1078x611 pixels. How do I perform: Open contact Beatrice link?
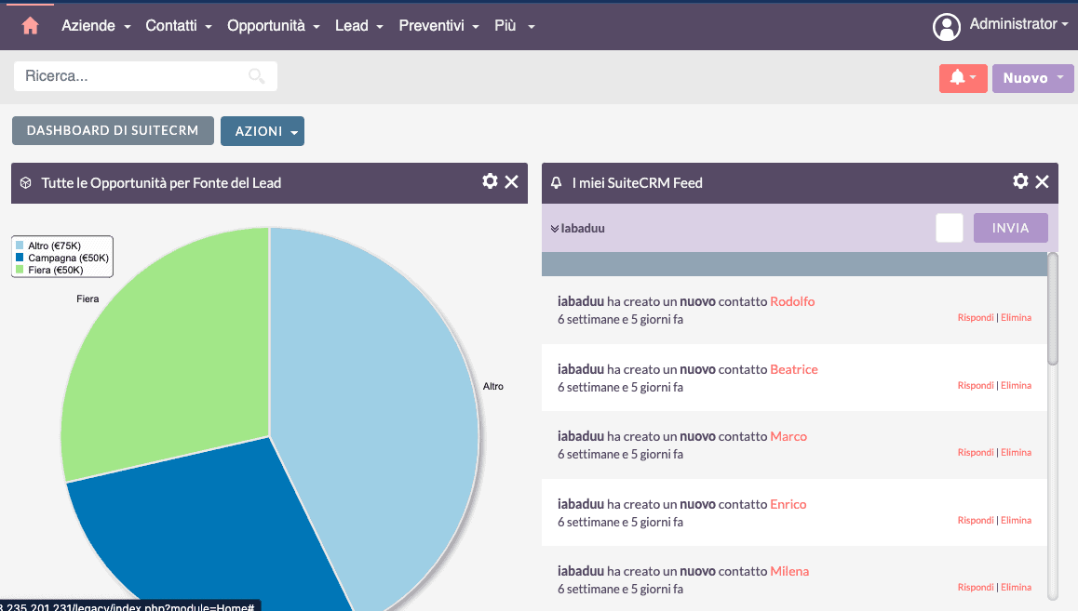coord(794,369)
